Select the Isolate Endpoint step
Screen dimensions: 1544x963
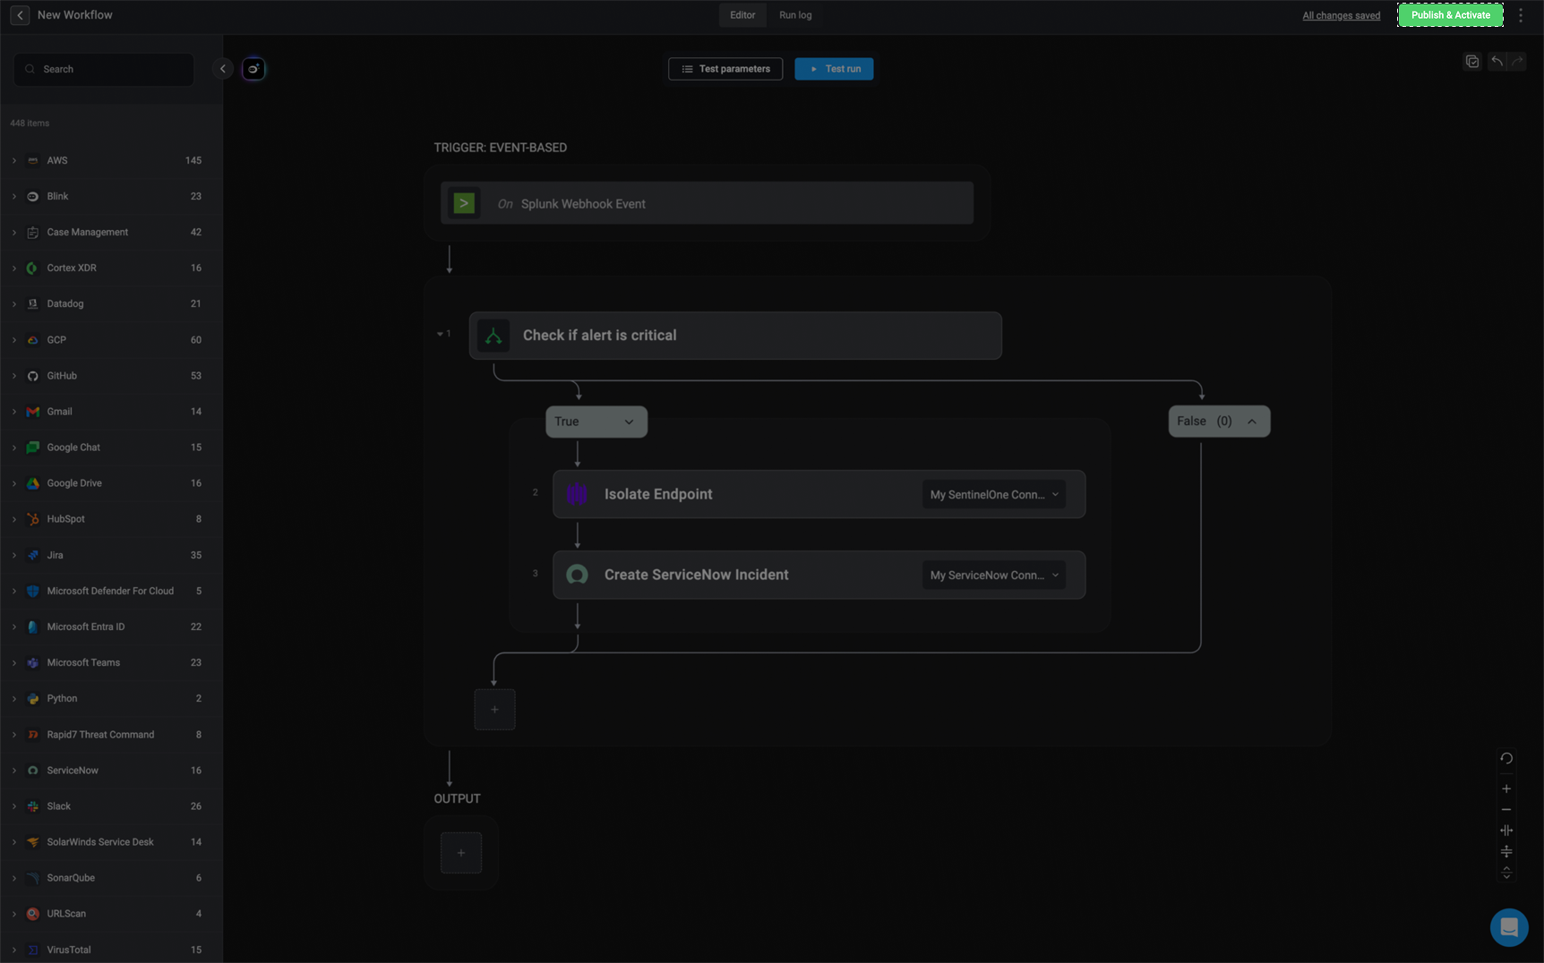click(x=819, y=494)
